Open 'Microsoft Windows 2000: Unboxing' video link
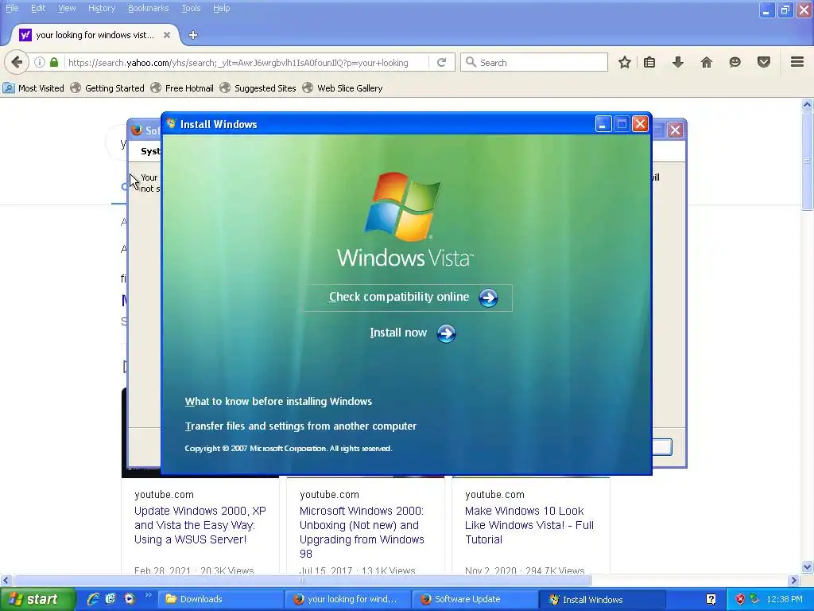This screenshot has height=611, width=814. tap(362, 532)
